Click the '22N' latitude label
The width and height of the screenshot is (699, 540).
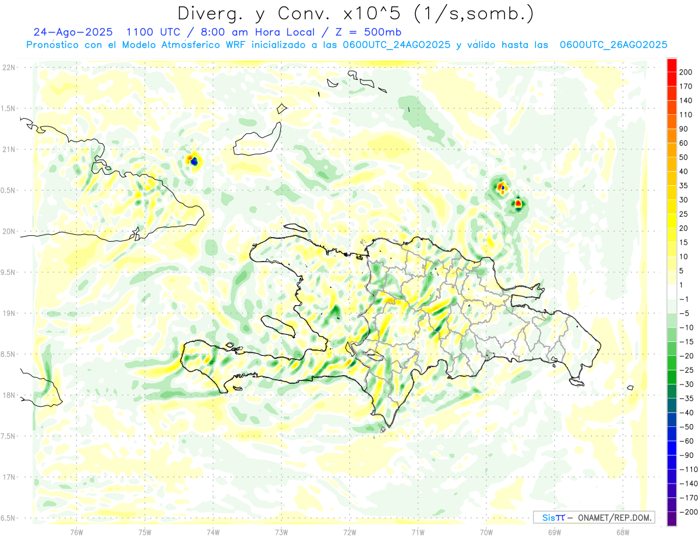point(9,68)
